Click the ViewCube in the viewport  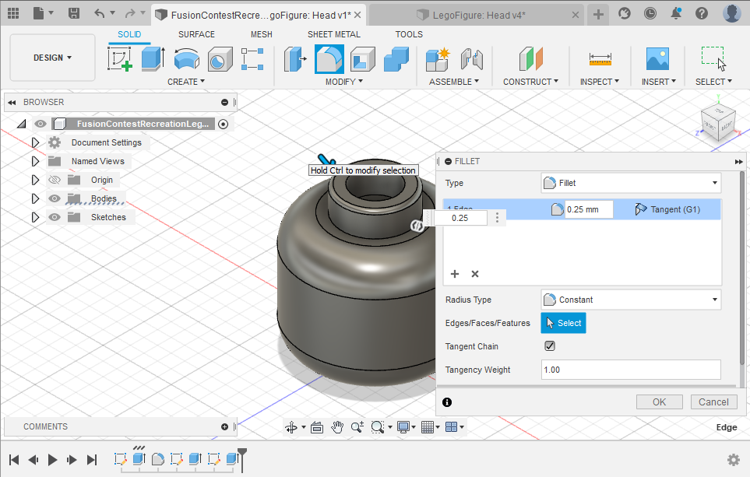click(x=718, y=122)
